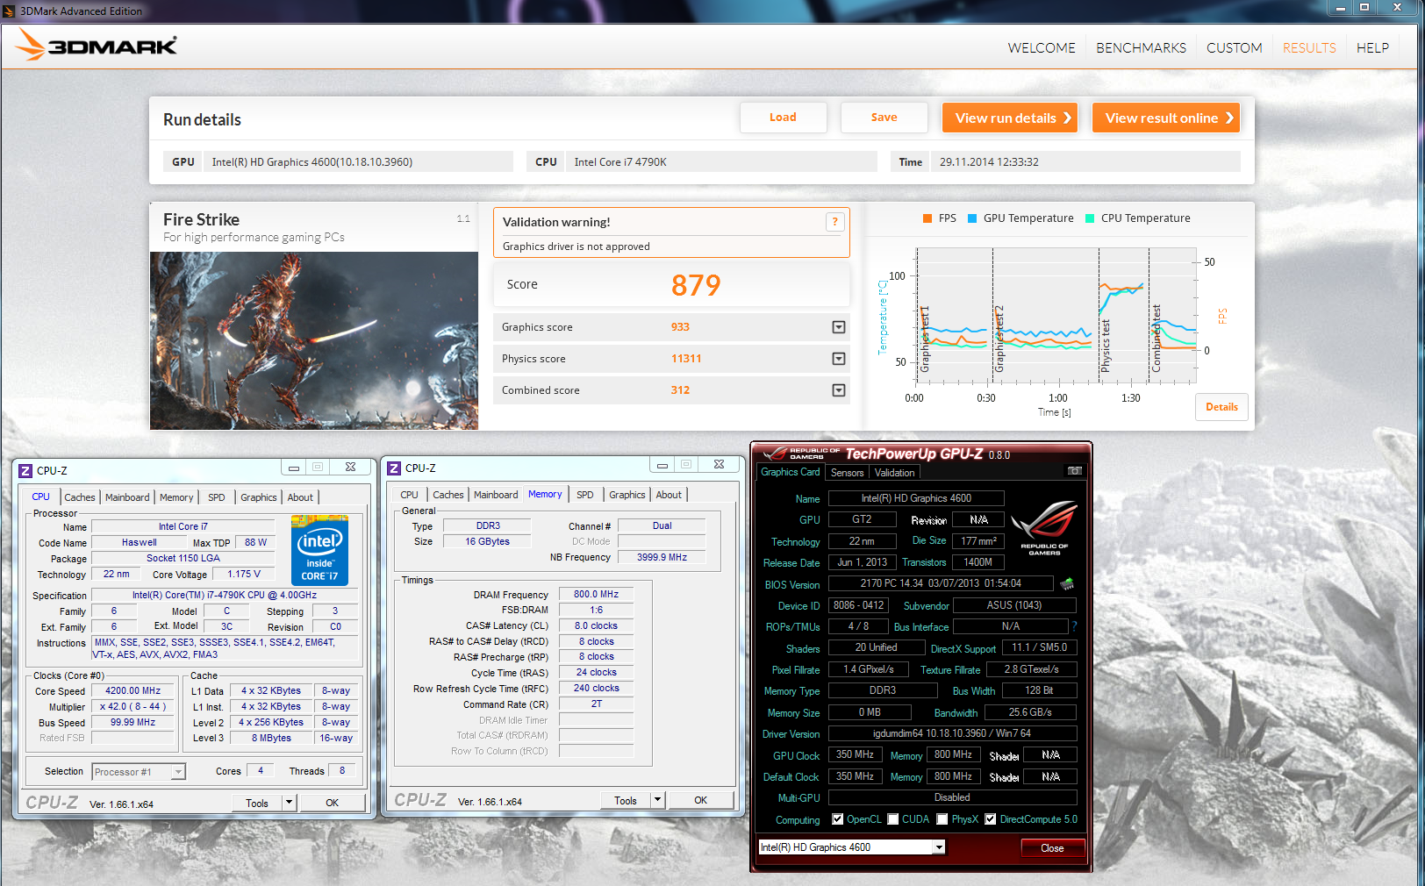The image size is (1425, 886).
Task: Switch to Memory tab in first CPU-Z window
Action: [x=176, y=497]
